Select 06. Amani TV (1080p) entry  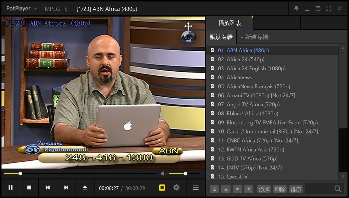coord(273,96)
